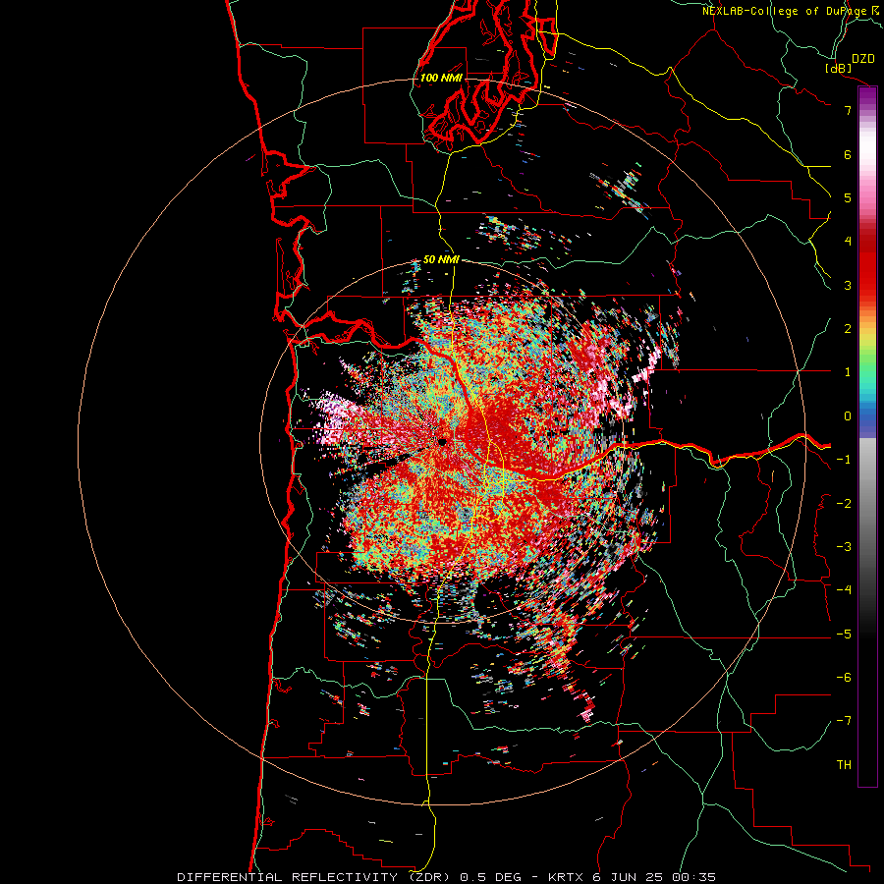Click the -3 dB value on colorbar
The image size is (884, 884).
pos(844,547)
